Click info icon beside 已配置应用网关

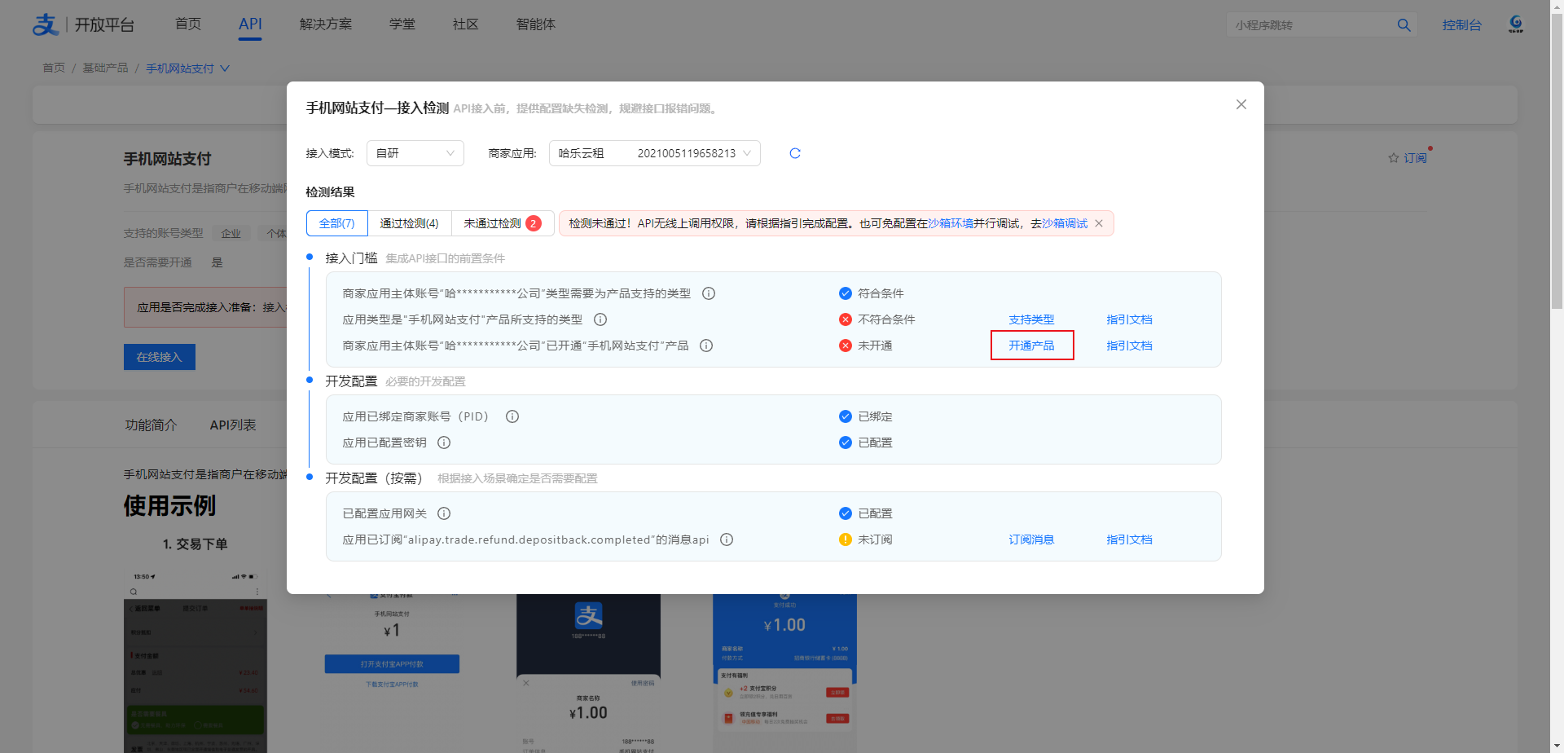[444, 513]
